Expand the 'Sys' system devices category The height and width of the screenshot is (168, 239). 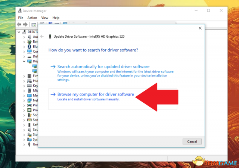click(x=24, y=140)
